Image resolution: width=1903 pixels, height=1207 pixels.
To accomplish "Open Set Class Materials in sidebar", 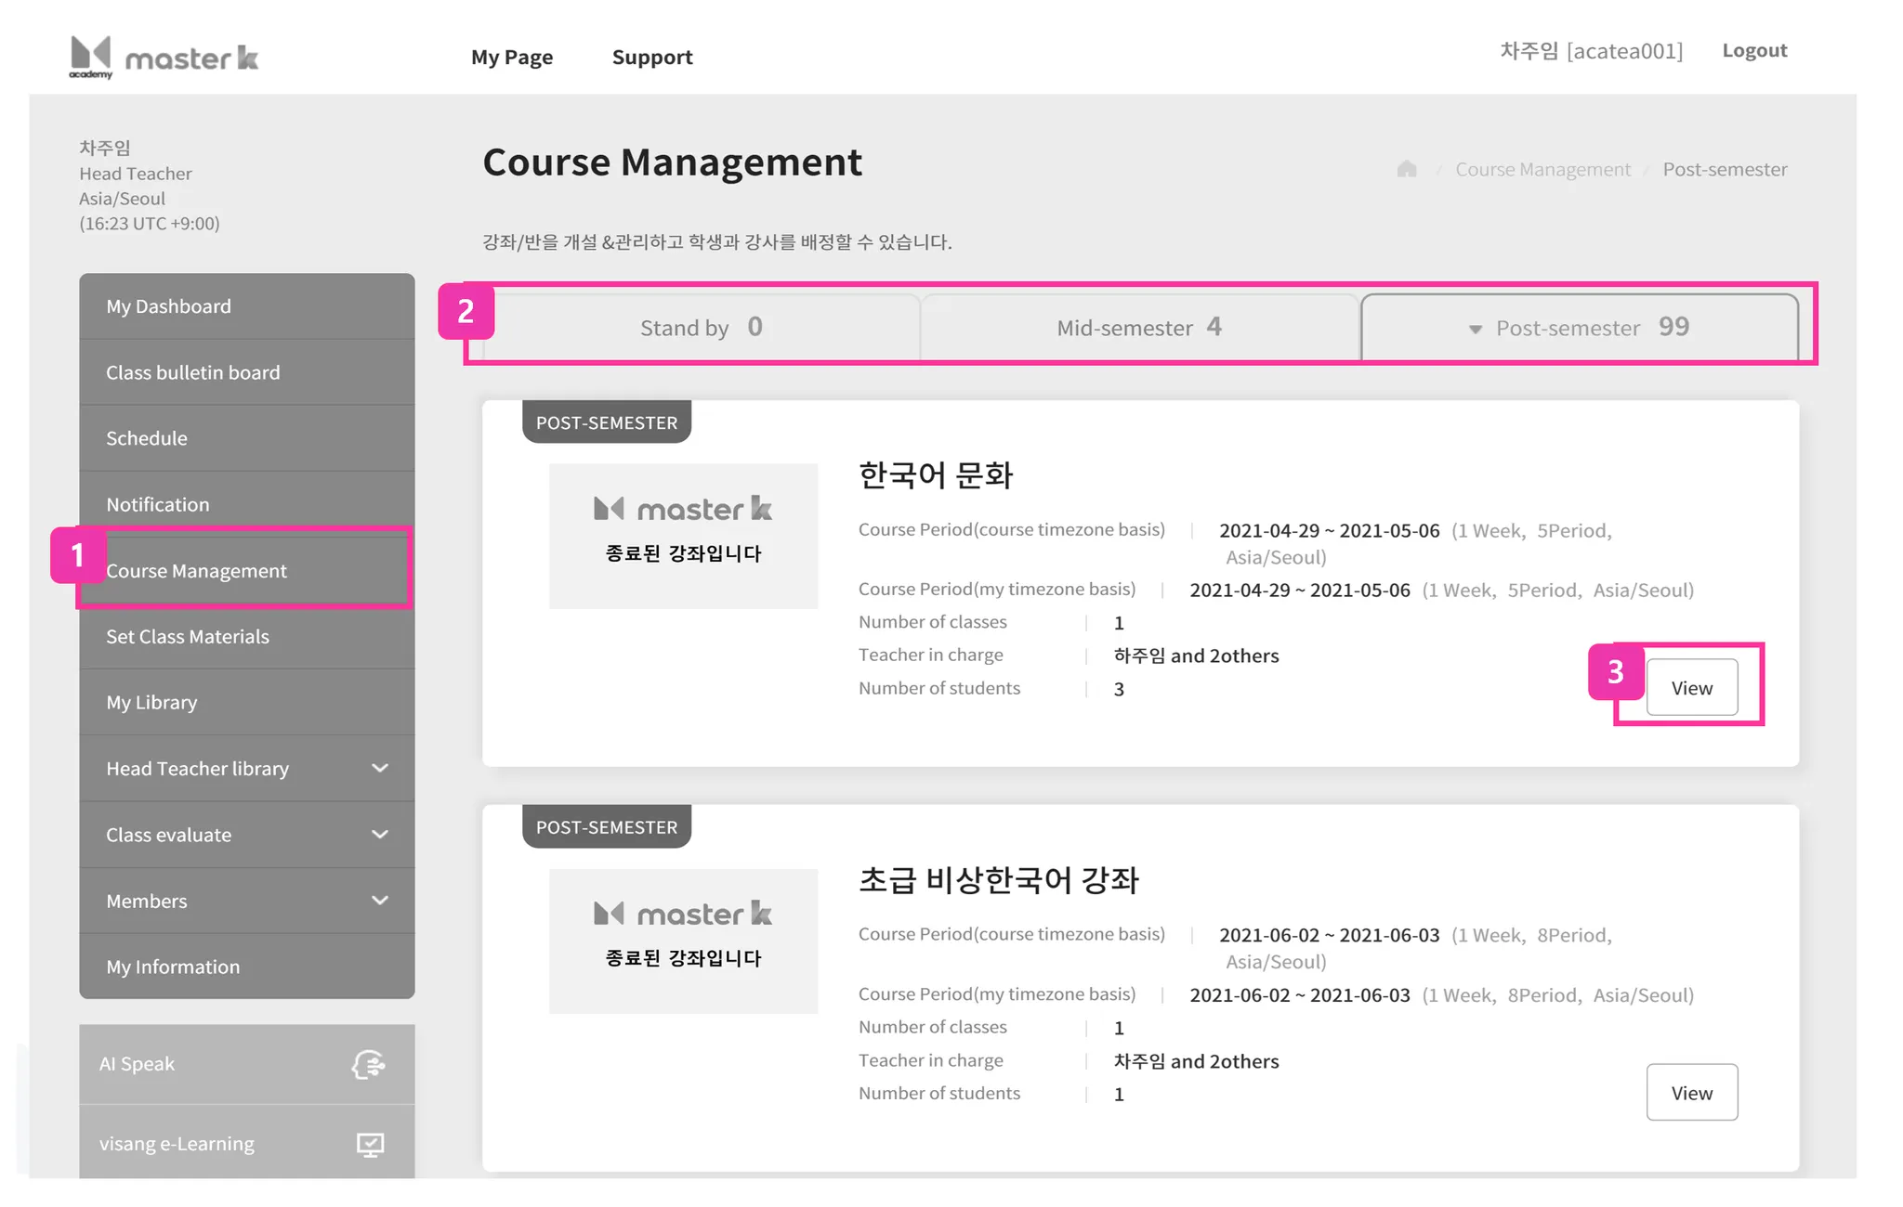I will [x=188, y=637].
